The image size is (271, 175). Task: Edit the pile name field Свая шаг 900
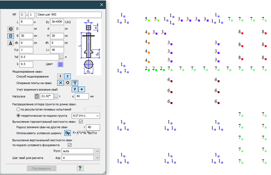tap(69, 15)
